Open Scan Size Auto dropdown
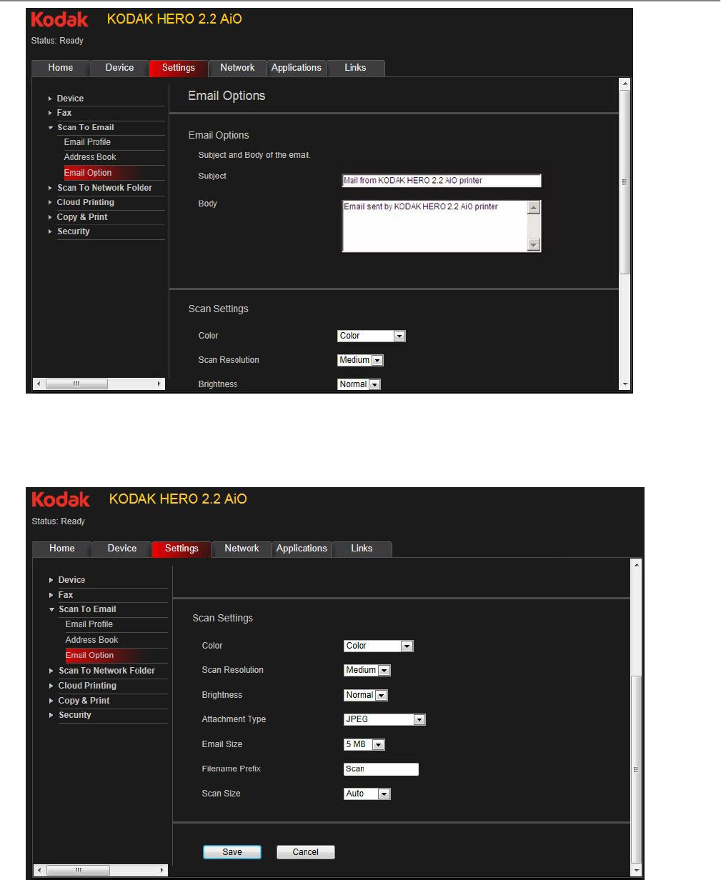 367,794
